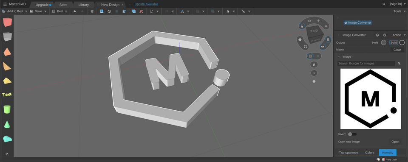This screenshot has width=408, height=162.
Task: Click magnifier beside Search Google field
Action: 399,63
